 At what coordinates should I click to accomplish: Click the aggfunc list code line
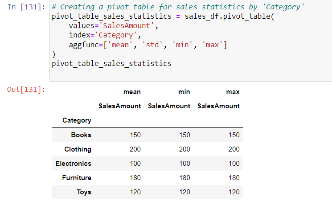tap(148, 45)
